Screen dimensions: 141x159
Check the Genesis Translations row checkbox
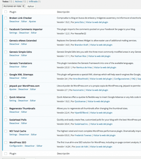pos(6,63)
